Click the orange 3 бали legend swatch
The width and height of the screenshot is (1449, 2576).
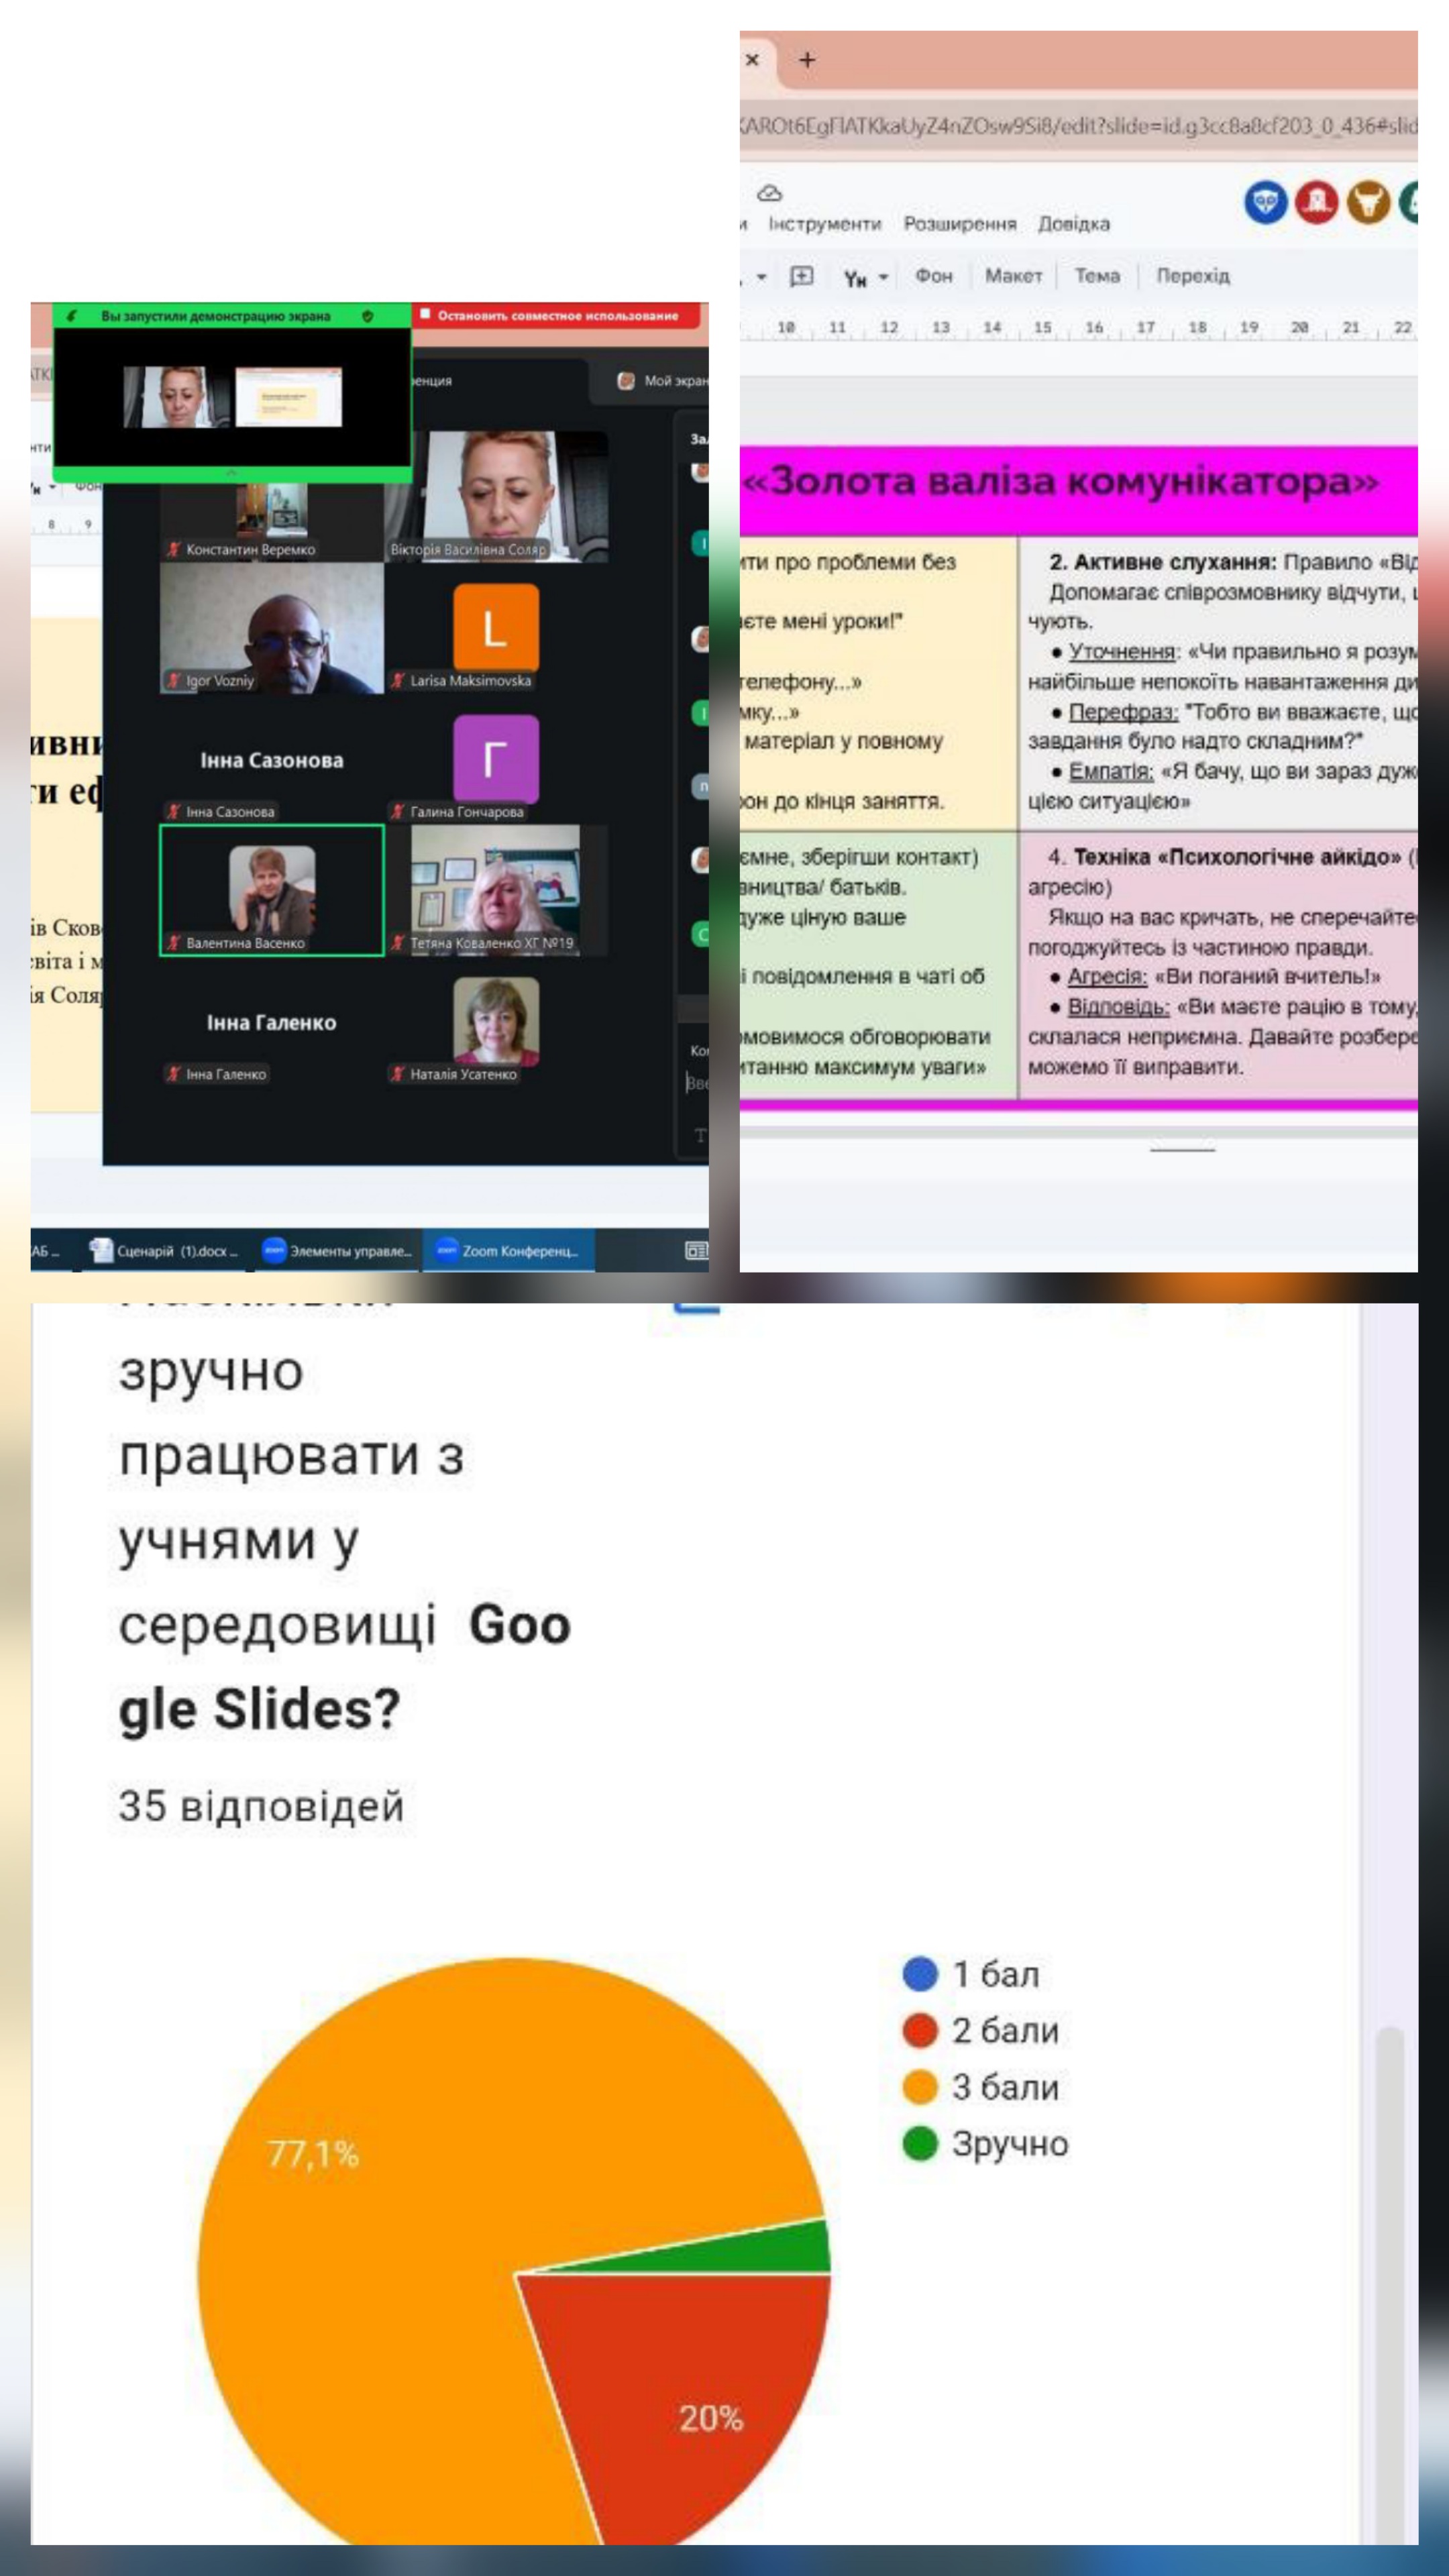(x=919, y=2087)
